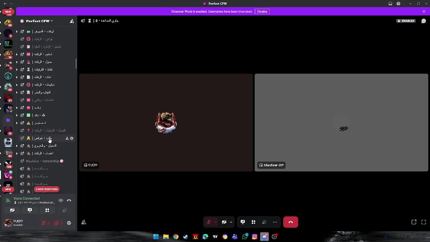
Task: Open the تـحـذيـر warning channel
Action: (x=47, y=123)
